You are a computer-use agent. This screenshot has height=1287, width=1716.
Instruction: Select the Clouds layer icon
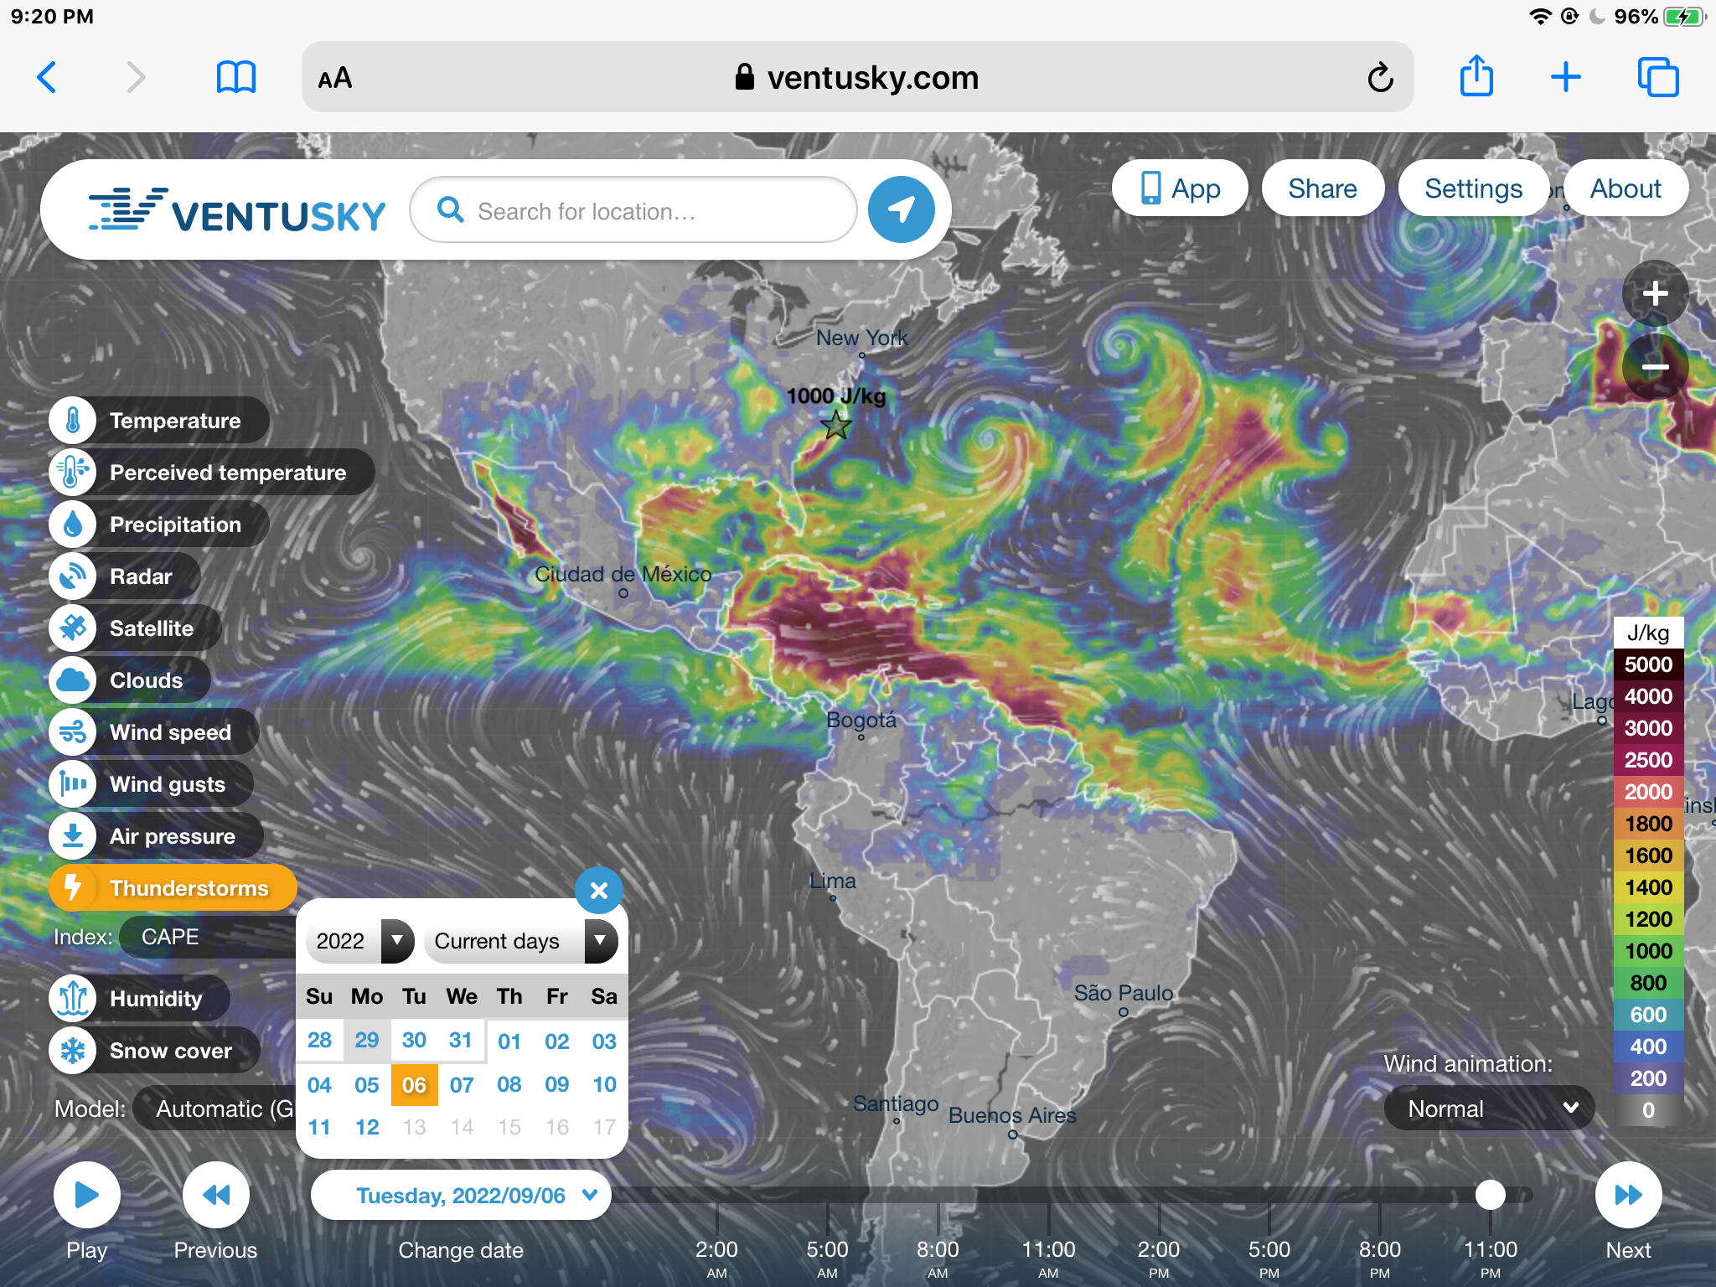click(x=73, y=680)
